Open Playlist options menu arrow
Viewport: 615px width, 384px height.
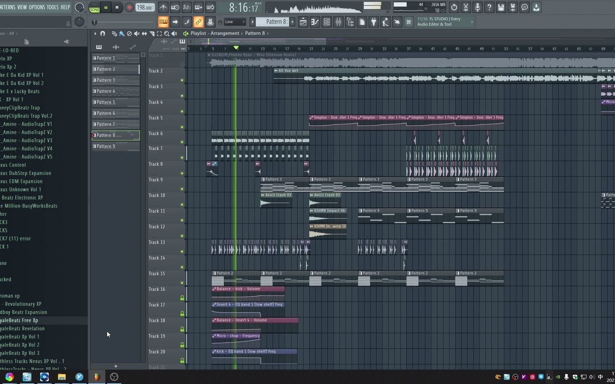(95, 33)
